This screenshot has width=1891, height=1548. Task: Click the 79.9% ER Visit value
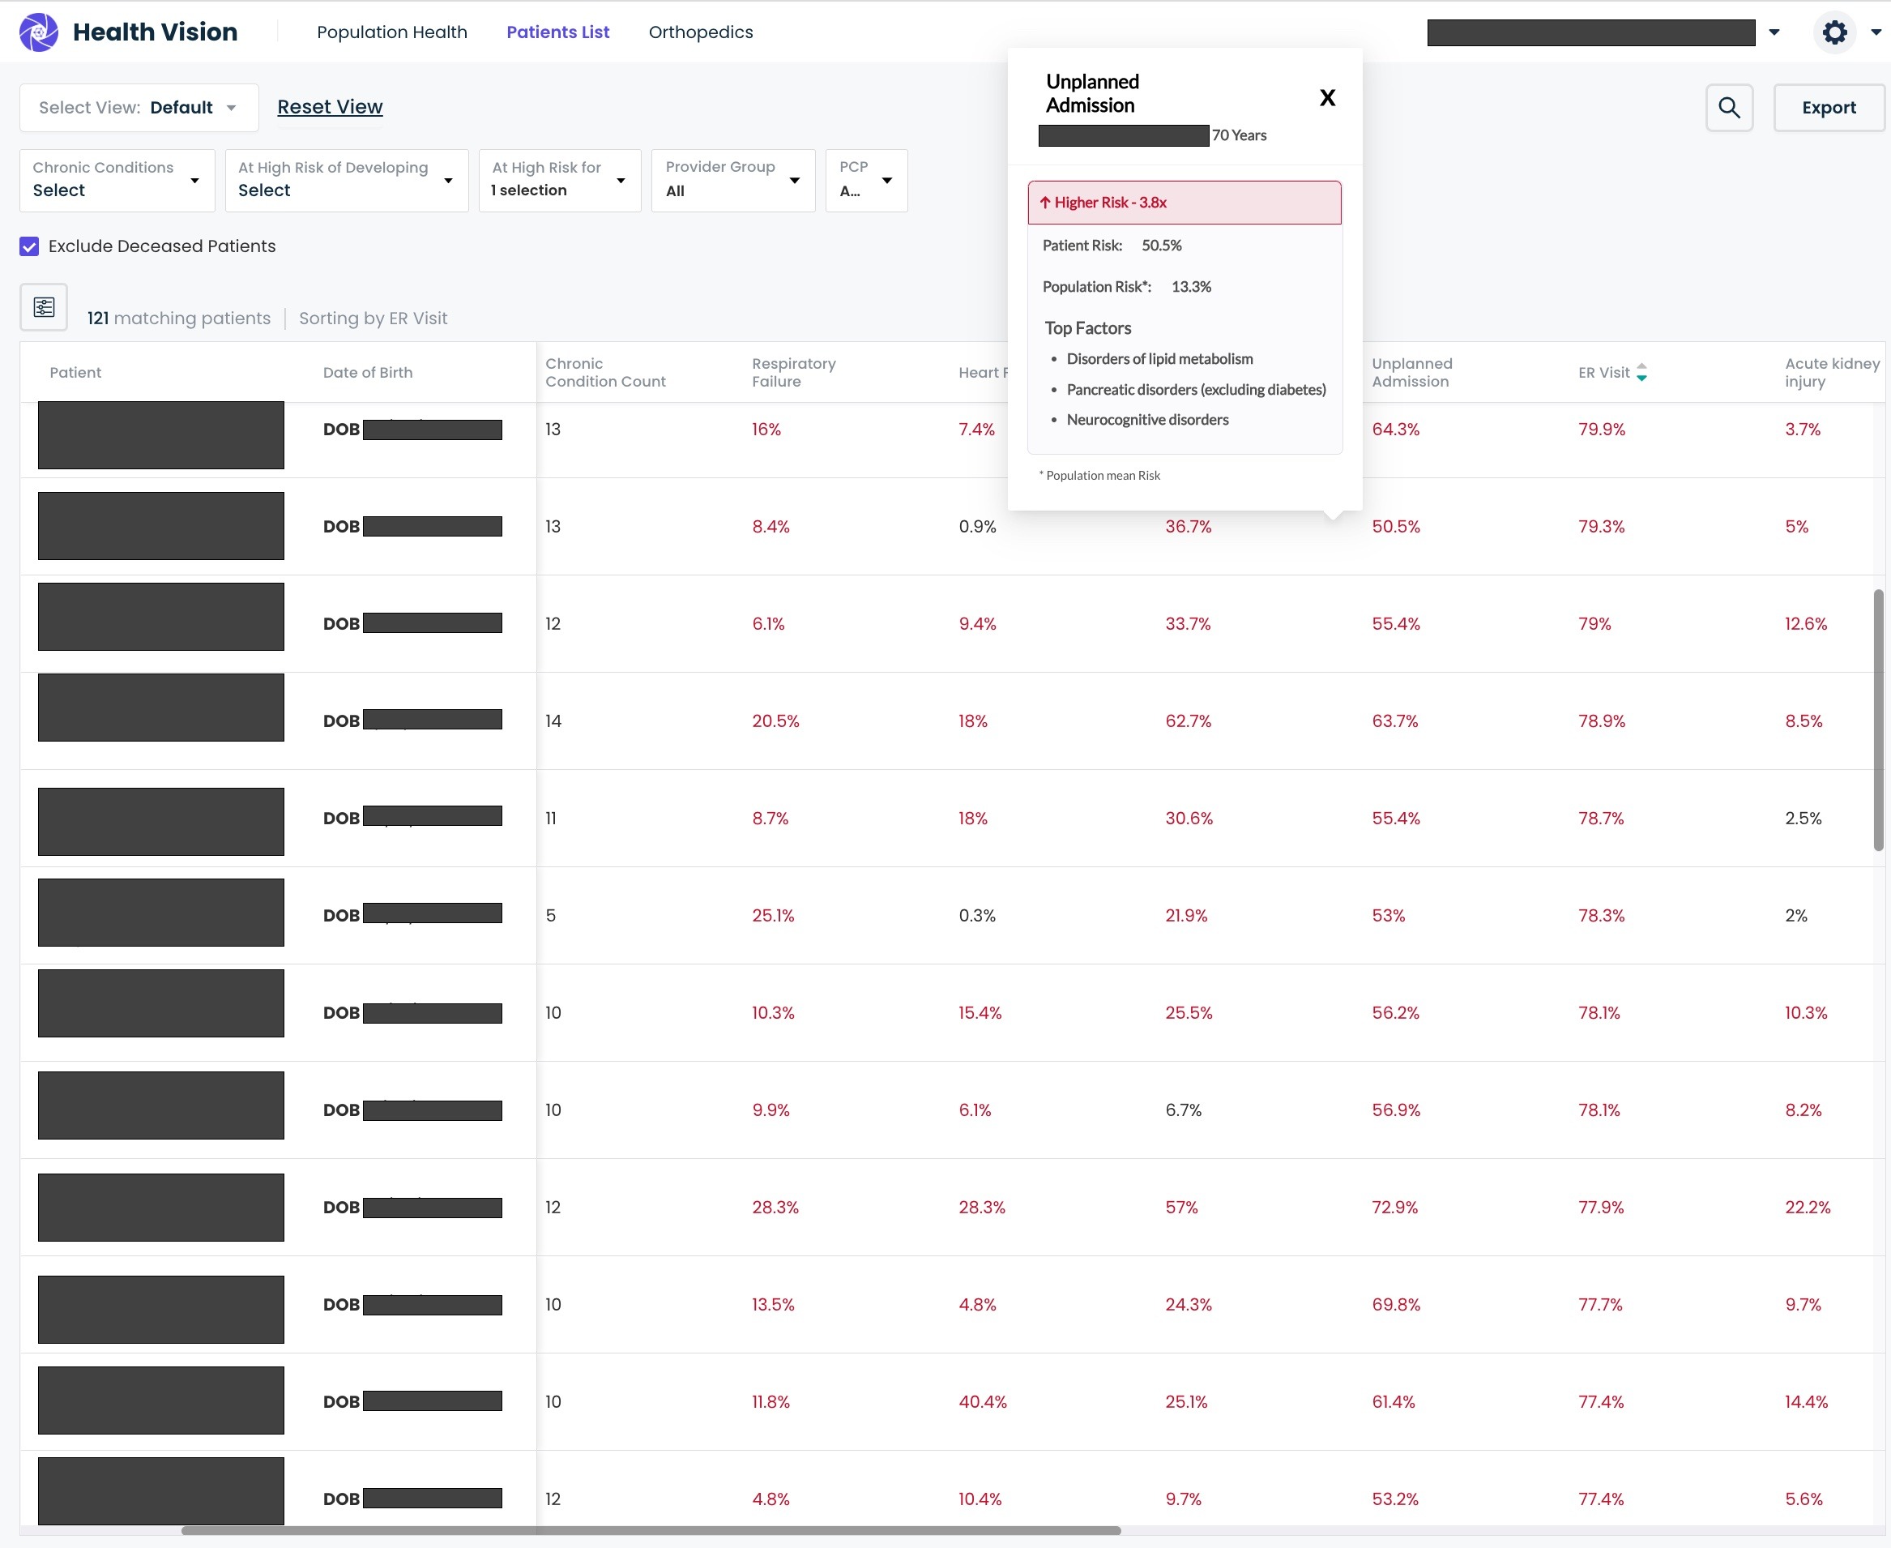click(1601, 430)
